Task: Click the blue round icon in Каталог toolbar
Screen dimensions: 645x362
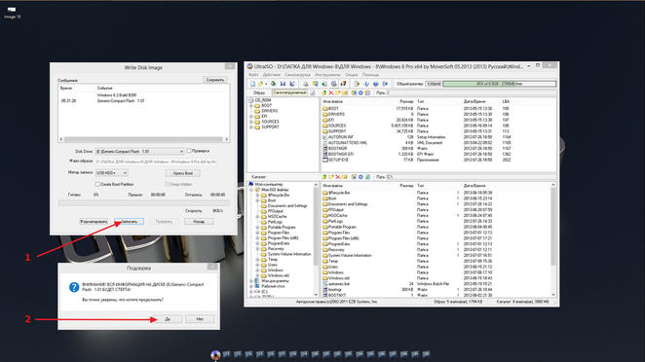Action: pos(360,177)
